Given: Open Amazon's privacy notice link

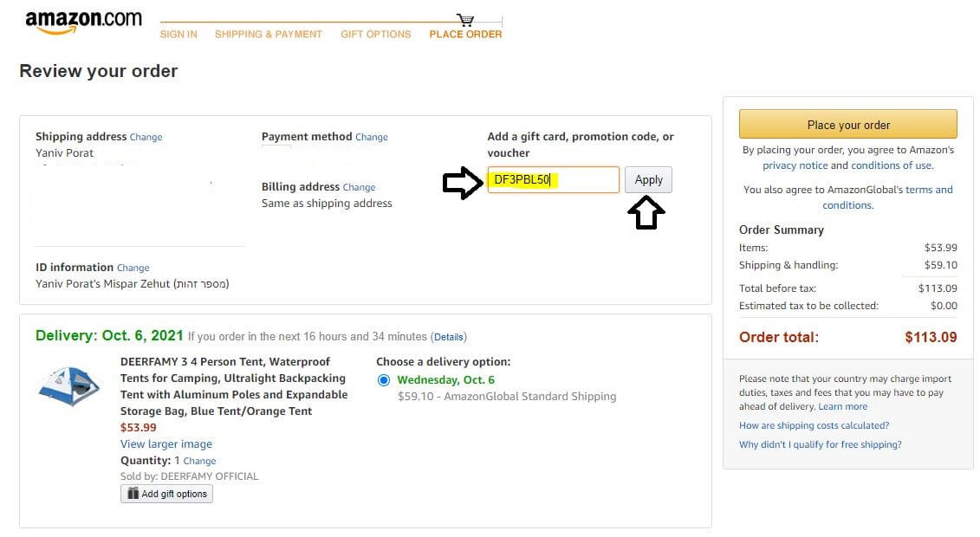Looking at the screenshot, I should (x=795, y=165).
